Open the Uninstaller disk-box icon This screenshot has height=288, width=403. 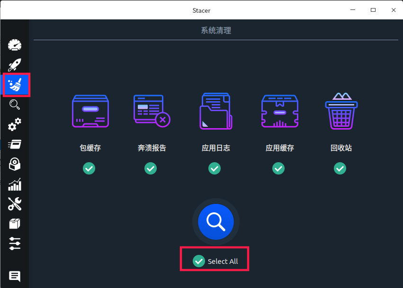tap(15, 164)
